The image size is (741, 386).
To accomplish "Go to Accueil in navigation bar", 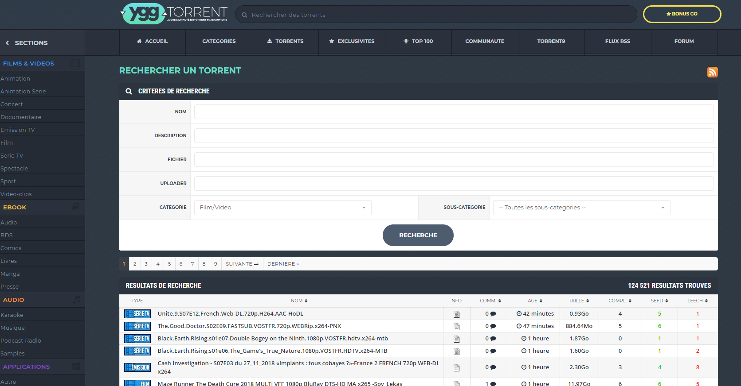I will click(x=153, y=42).
